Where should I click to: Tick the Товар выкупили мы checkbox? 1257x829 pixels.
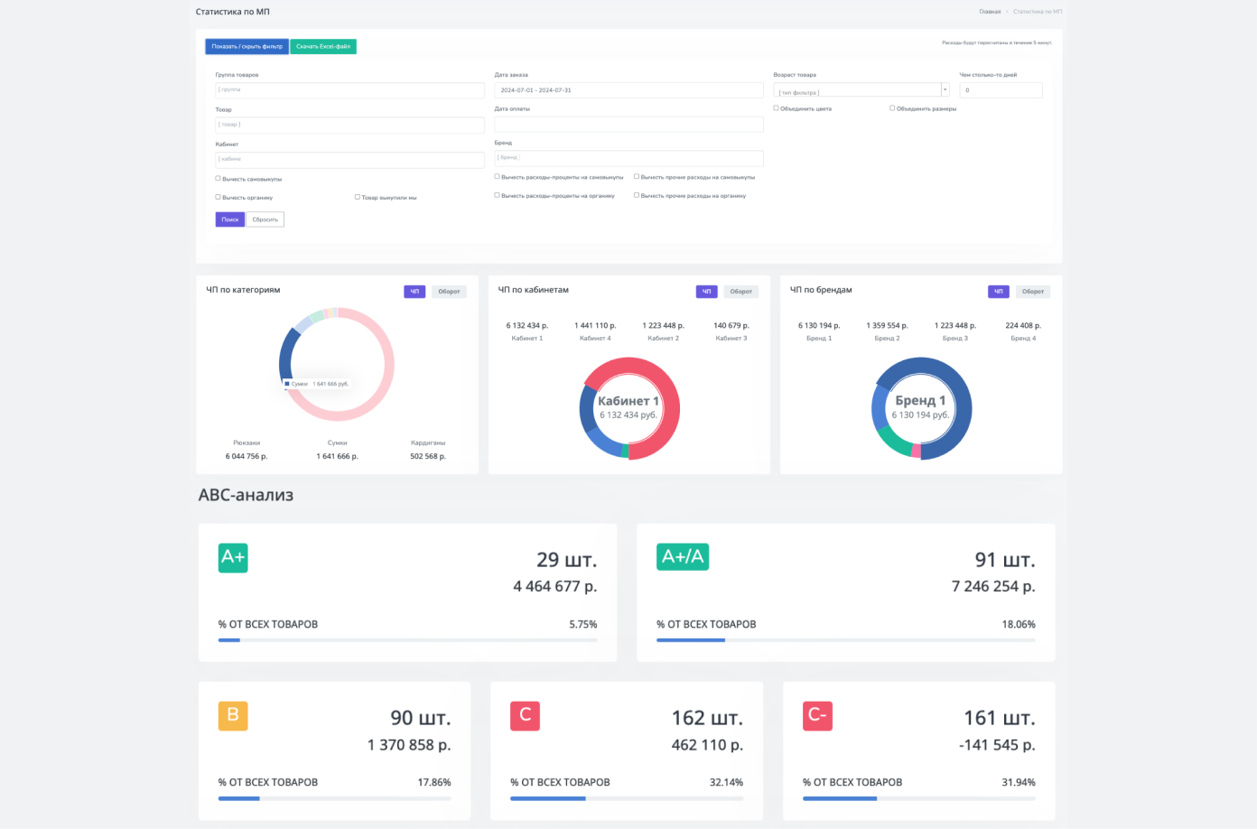click(358, 196)
